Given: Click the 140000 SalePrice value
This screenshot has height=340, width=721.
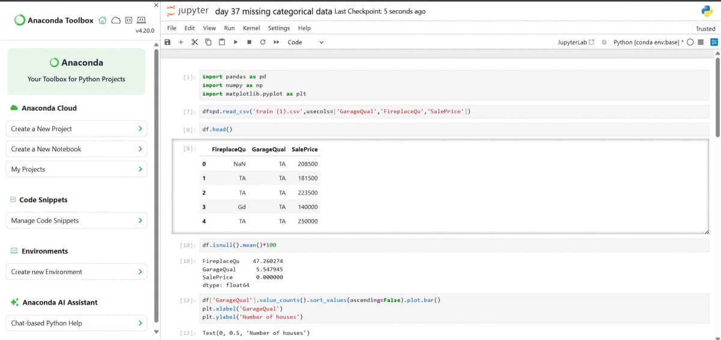Looking at the screenshot, I should tap(308, 207).
